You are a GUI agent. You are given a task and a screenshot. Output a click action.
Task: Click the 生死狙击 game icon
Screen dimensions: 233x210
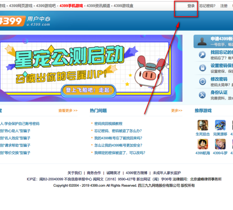[203, 125]
